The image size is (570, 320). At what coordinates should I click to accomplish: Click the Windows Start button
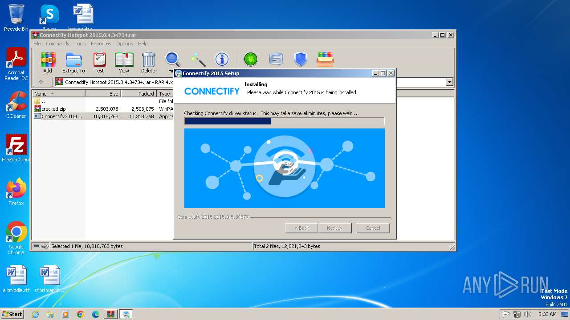[x=12, y=314]
